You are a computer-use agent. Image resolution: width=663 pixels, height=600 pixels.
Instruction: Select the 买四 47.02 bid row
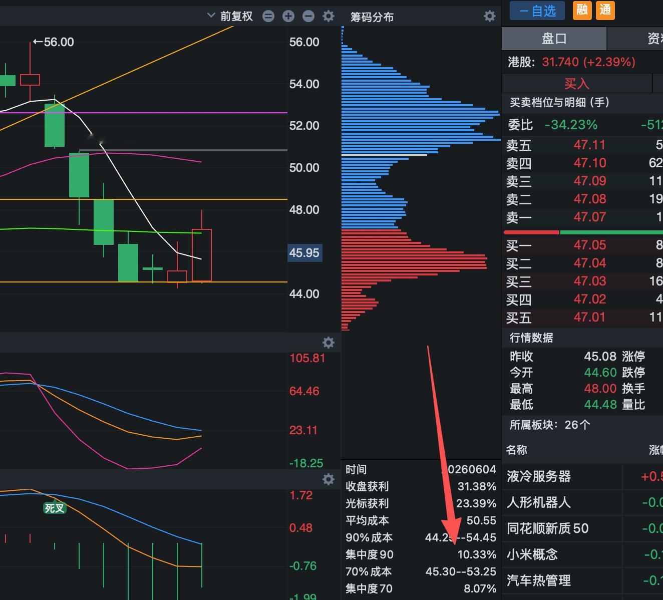pyautogui.click(x=582, y=299)
